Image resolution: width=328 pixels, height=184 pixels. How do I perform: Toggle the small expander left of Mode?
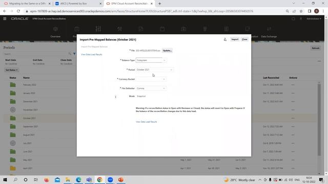[115, 97]
